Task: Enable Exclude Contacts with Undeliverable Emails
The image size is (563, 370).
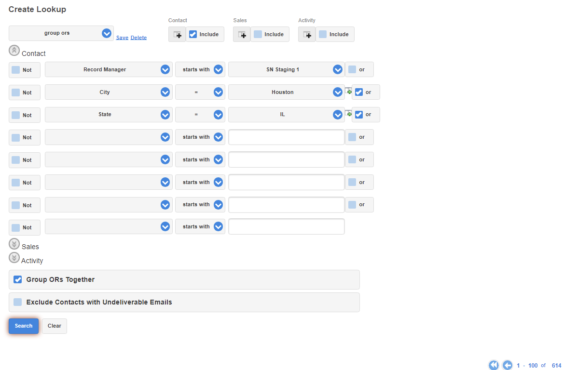Action: (x=18, y=302)
